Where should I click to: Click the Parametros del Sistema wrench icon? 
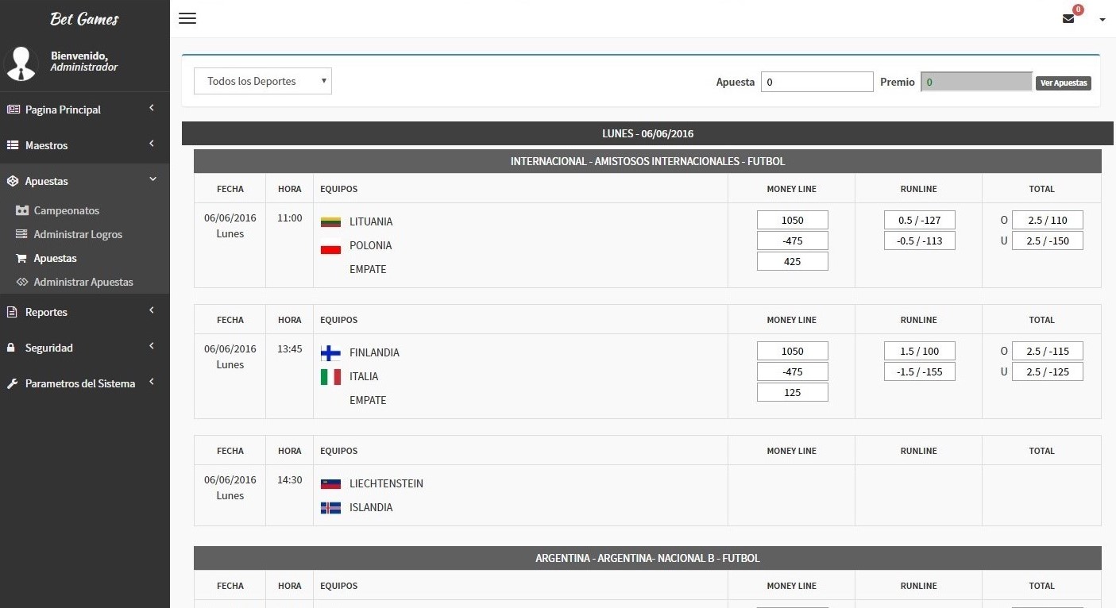(12, 384)
